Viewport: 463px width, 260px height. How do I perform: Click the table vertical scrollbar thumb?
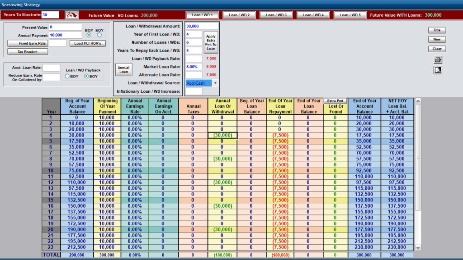pyautogui.click(x=418, y=157)
